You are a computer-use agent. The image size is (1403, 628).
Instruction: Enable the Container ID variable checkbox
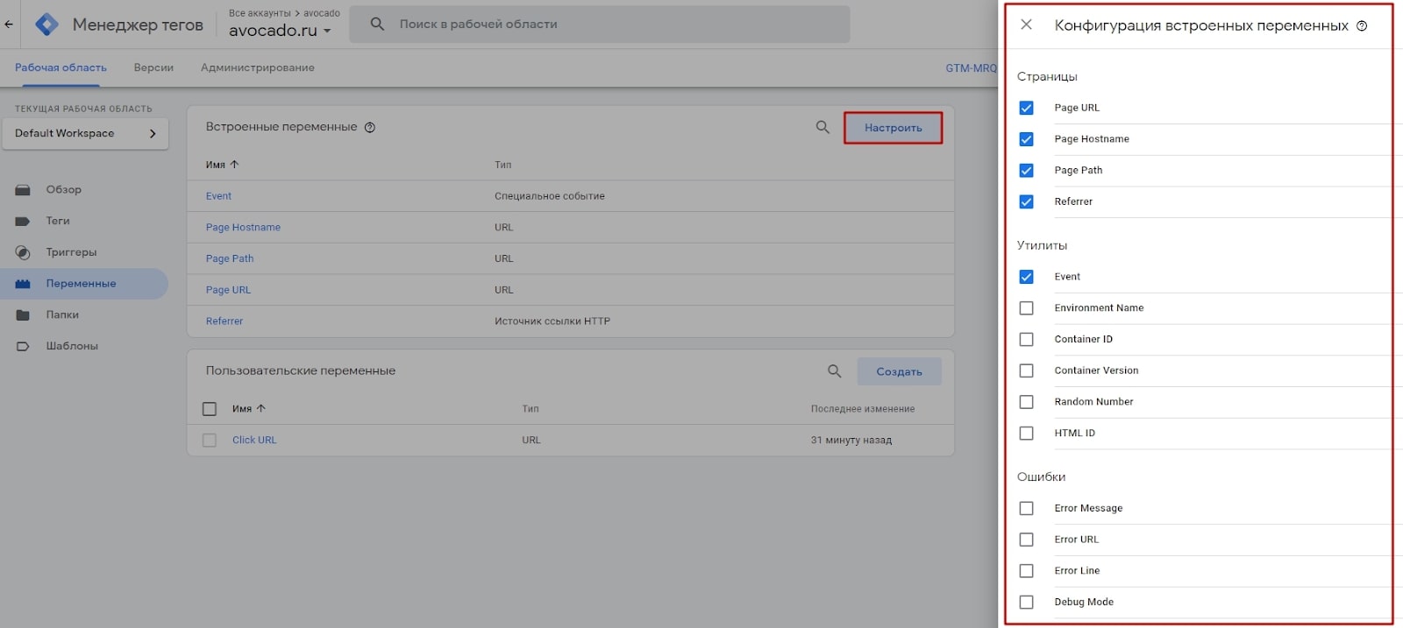pos(1026,340)
